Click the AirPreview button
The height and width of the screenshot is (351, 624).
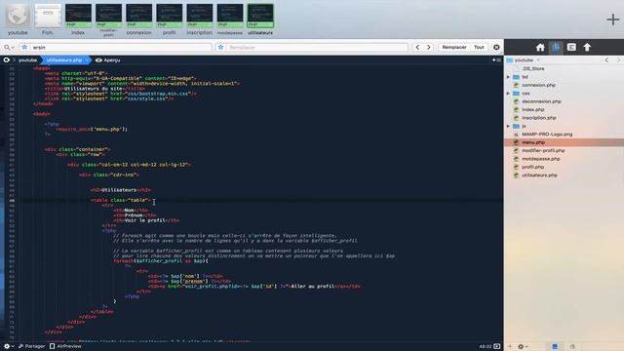coord(65,346)
